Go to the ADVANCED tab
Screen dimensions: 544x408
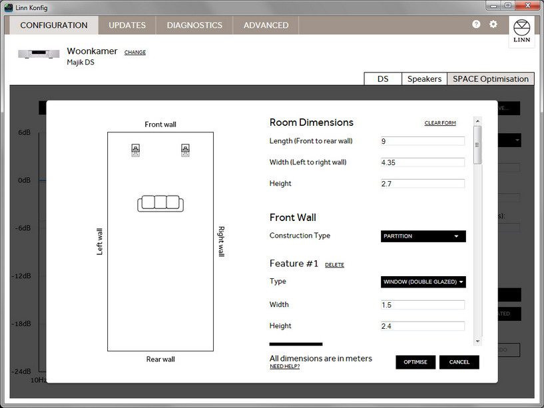266,25
